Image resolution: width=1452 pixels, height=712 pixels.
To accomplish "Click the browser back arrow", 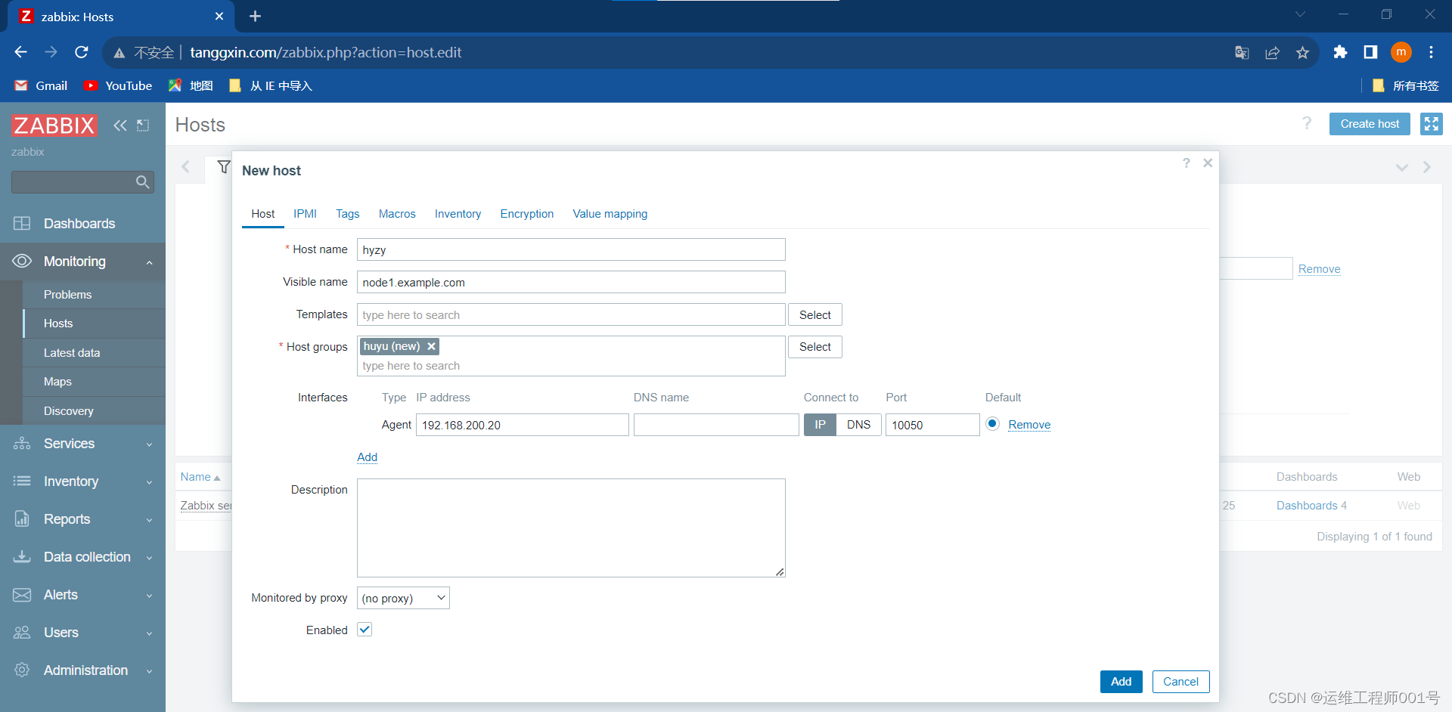I will click(21, 52).
